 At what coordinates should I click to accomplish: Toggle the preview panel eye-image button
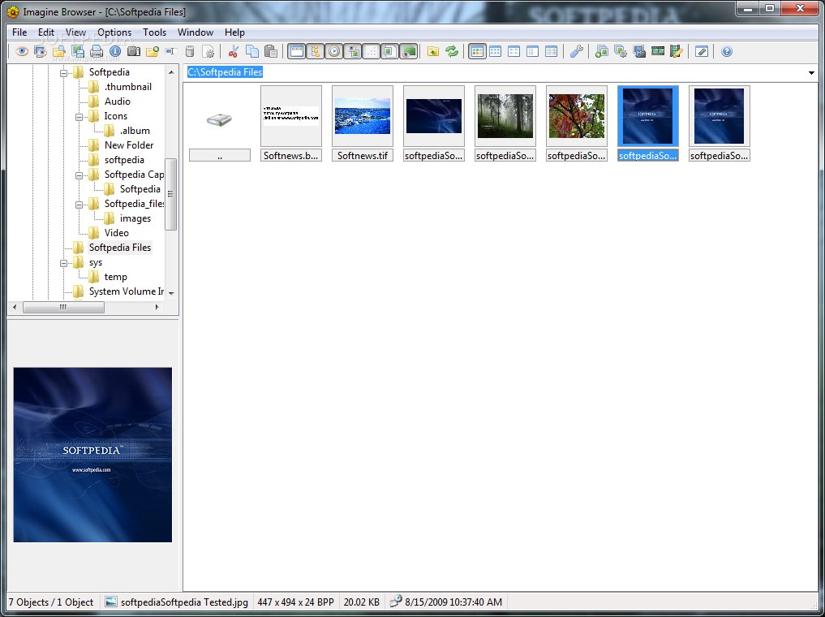[x=353, y=52]
